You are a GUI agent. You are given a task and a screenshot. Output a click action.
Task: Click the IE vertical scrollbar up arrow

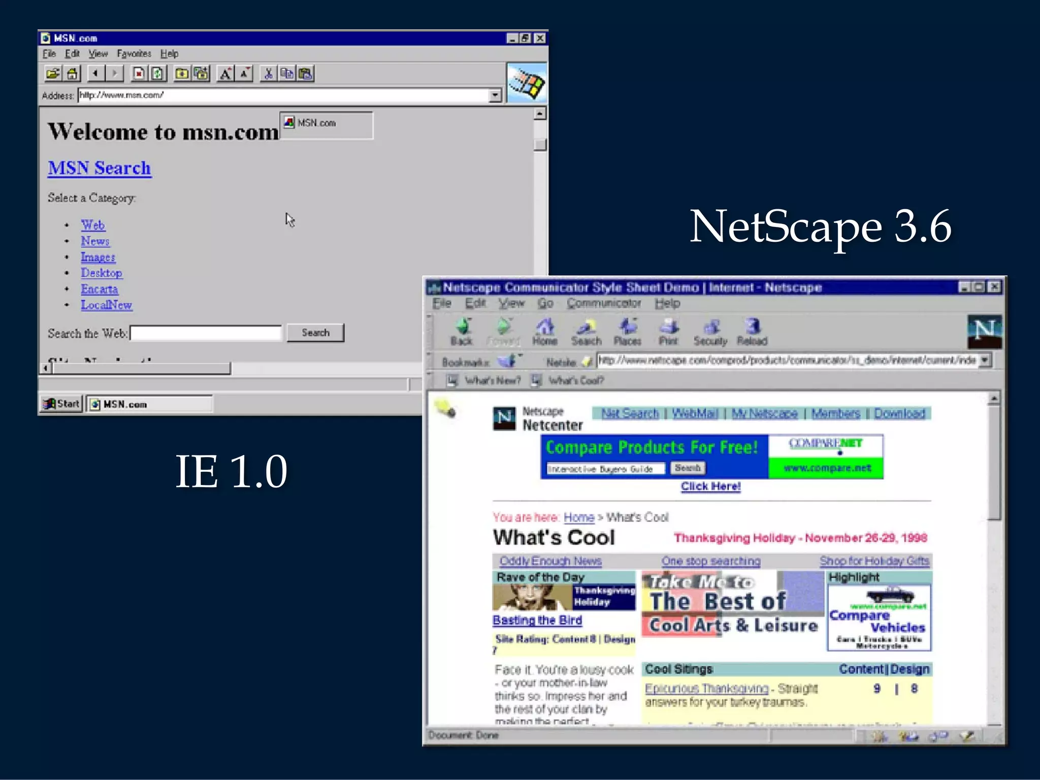[x=540, y=114]
